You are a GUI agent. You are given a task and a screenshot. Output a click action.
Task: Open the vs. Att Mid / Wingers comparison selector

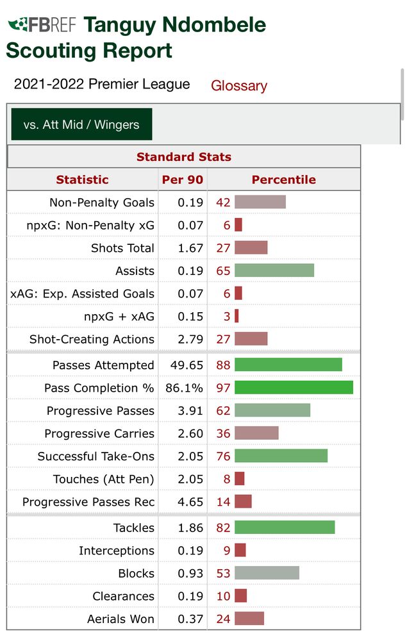pyautogui.click(x=81, y=124)
